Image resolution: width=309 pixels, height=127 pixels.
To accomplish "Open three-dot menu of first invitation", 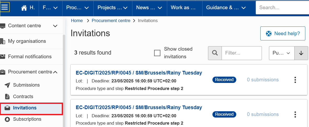I will [x=295, y=80].
